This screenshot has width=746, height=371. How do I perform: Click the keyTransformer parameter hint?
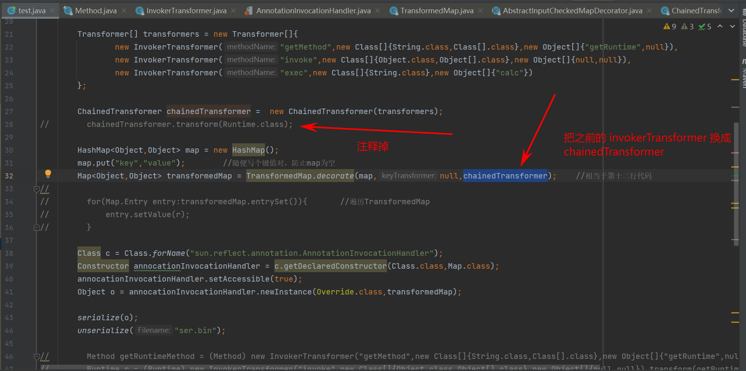point(409,176)
